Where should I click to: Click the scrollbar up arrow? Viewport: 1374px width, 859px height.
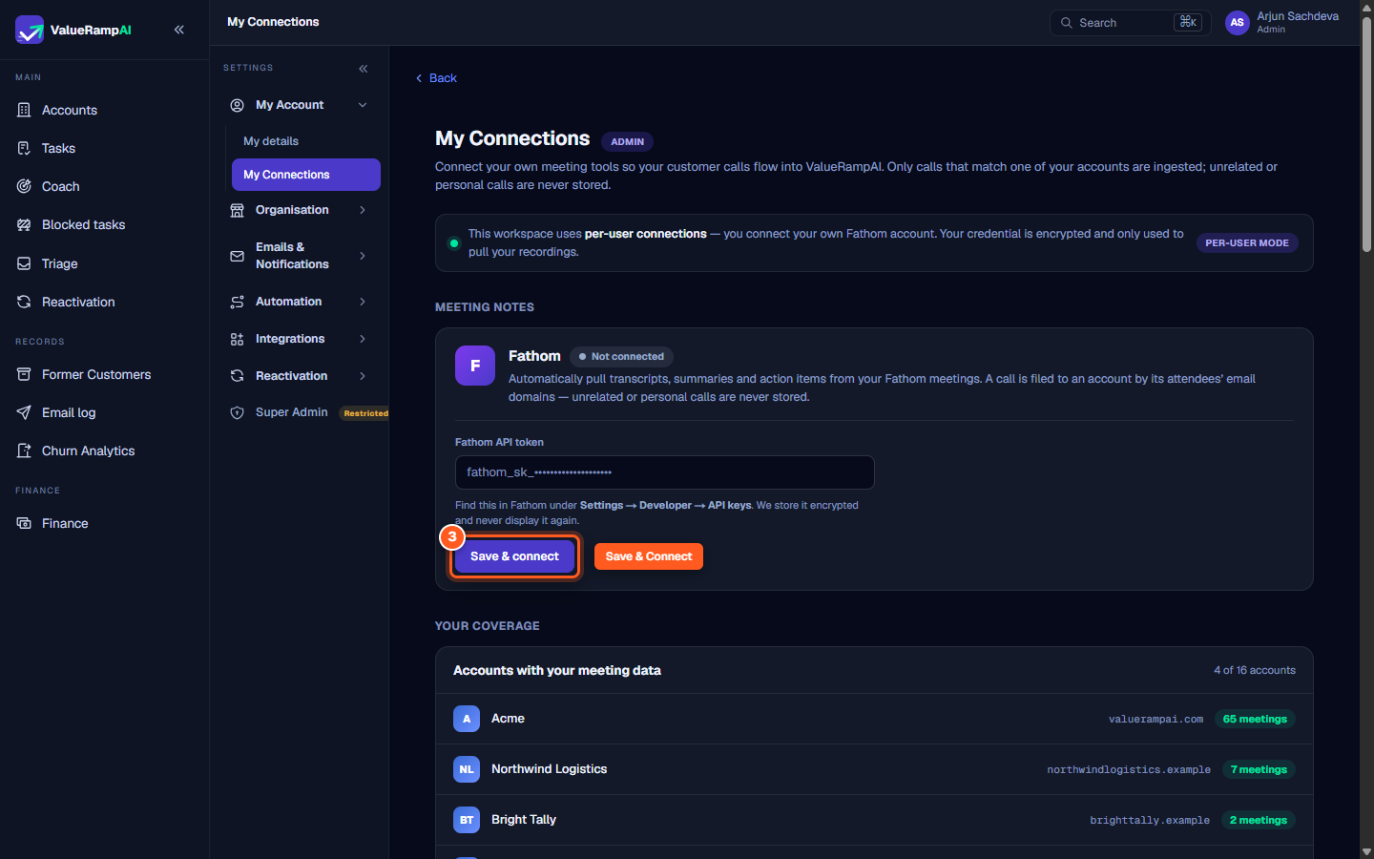1366,7
